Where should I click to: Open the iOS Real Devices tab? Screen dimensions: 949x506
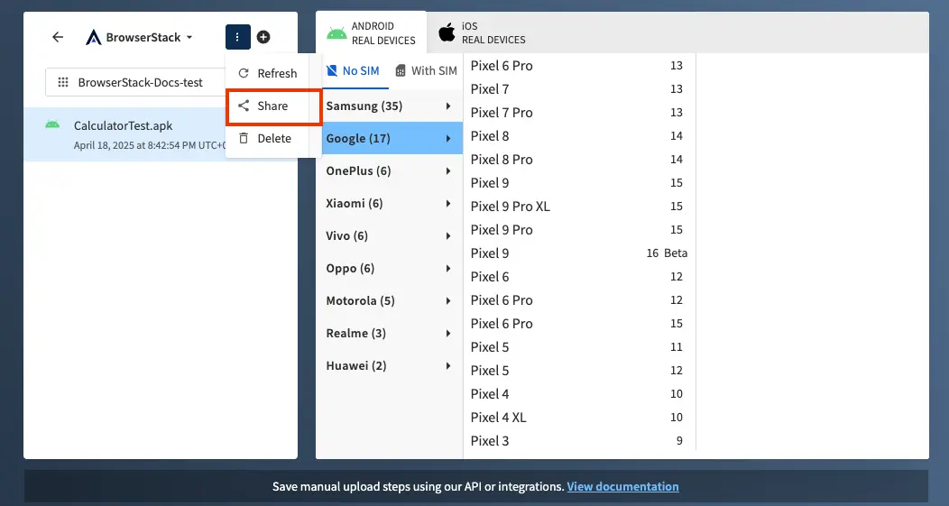[x=483, y=33]
